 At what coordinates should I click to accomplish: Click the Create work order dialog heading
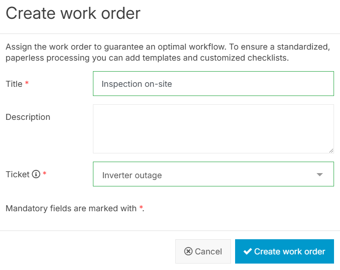(x=73, y=13)
